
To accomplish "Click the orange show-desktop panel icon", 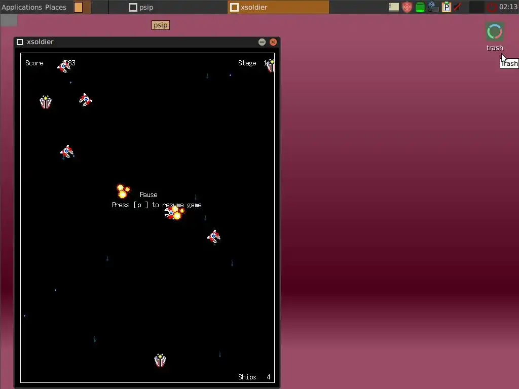I will (x=79, y=7).
